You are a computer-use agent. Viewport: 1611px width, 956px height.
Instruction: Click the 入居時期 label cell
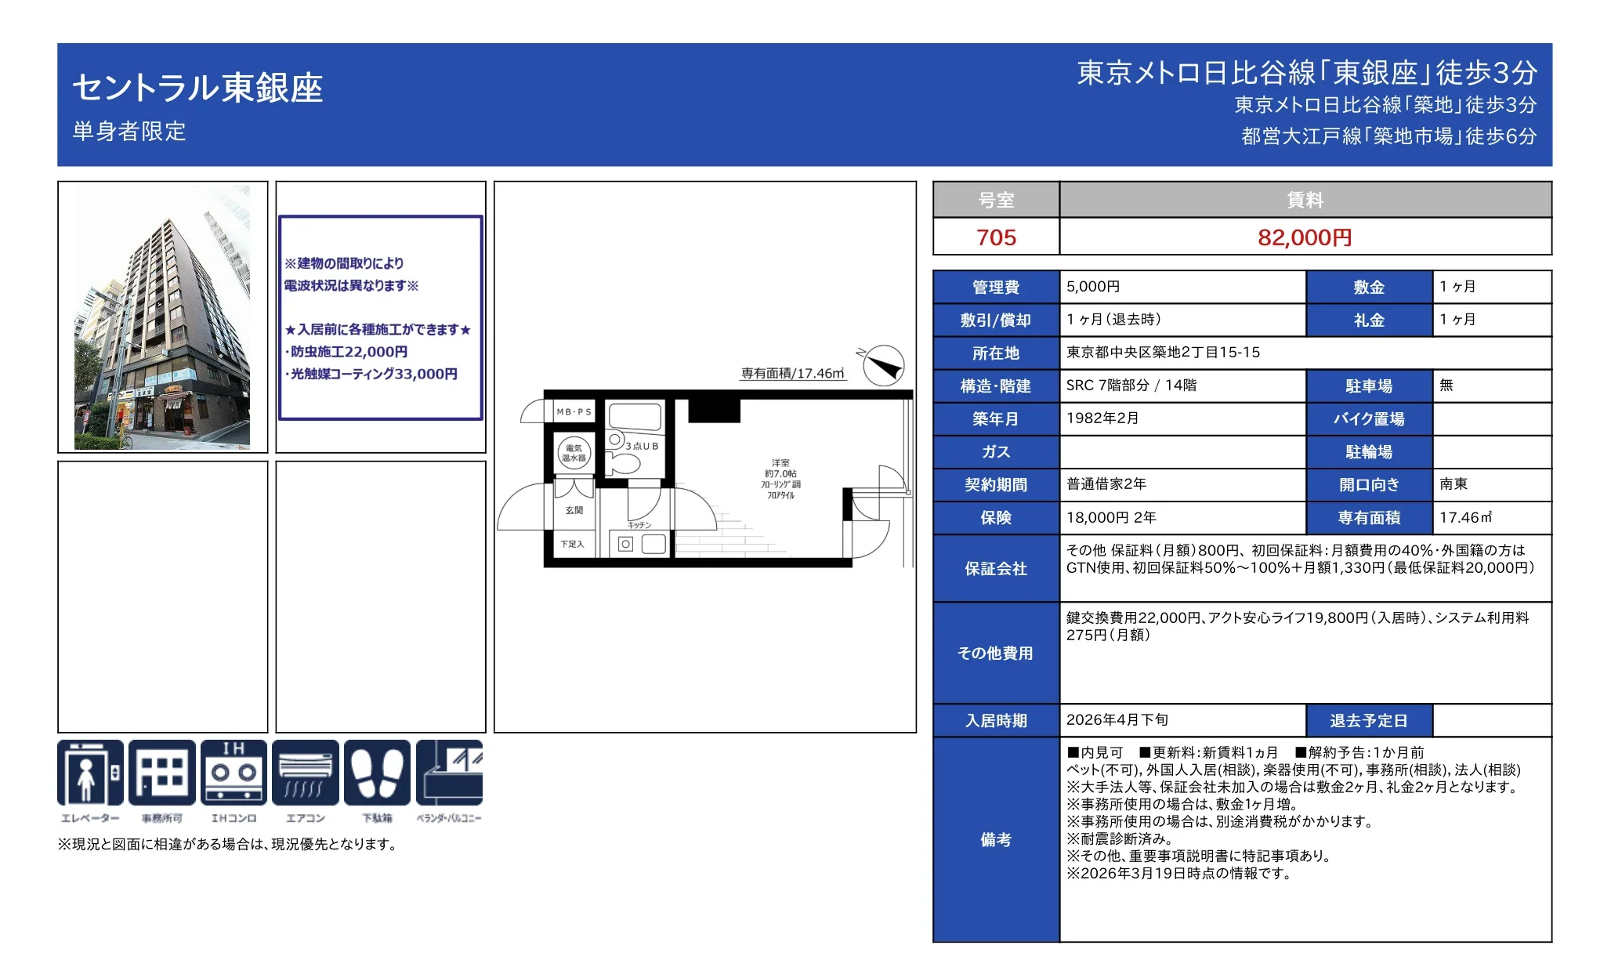pyautogui.click(x=996, y=720)
